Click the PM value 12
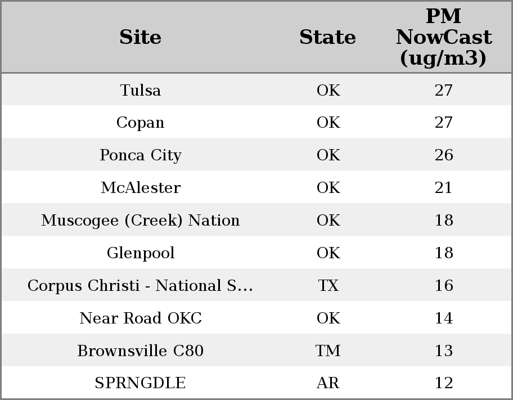 (443, 383)
